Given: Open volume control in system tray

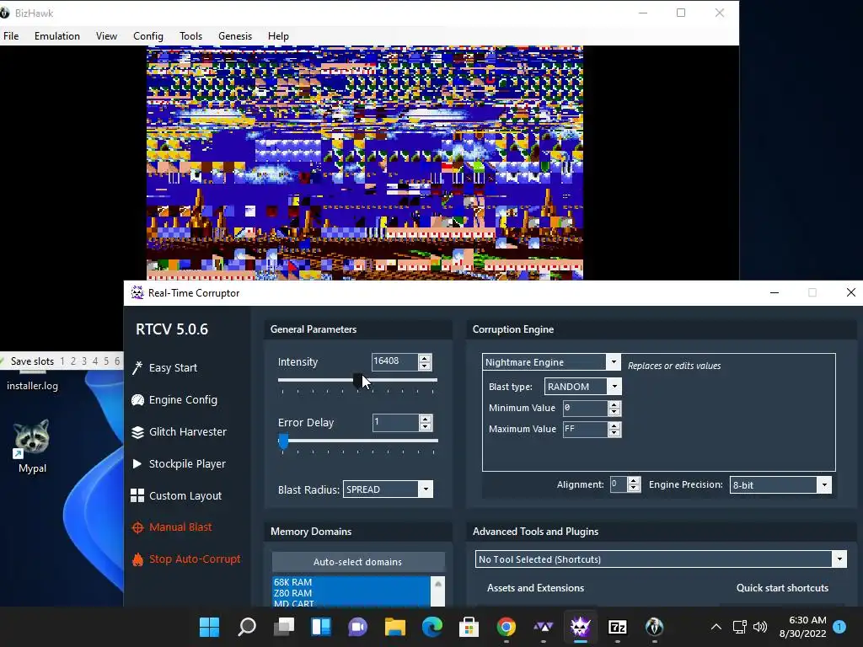Looking at the screenshot, I should [x=760, y=627].
